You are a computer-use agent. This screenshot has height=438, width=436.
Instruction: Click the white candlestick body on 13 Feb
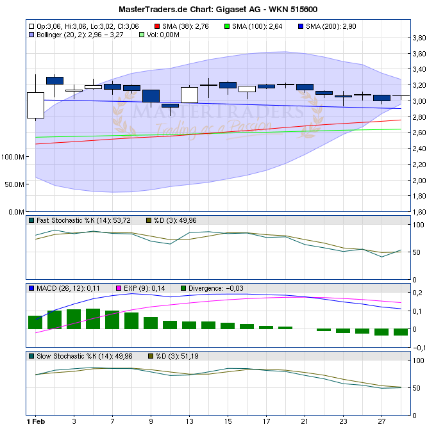pyautogui.click(x=190, y=95)
